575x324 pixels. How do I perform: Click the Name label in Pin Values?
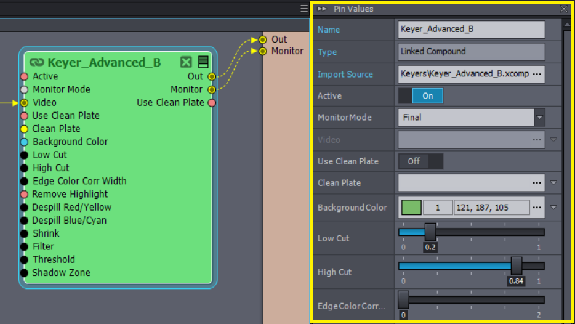pos(329,30)
